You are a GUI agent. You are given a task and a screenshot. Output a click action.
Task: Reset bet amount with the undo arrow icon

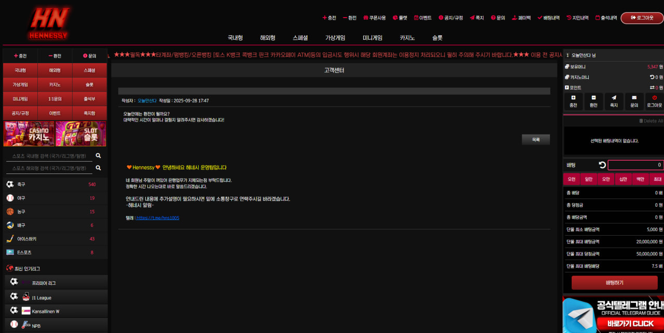[602, 165]
